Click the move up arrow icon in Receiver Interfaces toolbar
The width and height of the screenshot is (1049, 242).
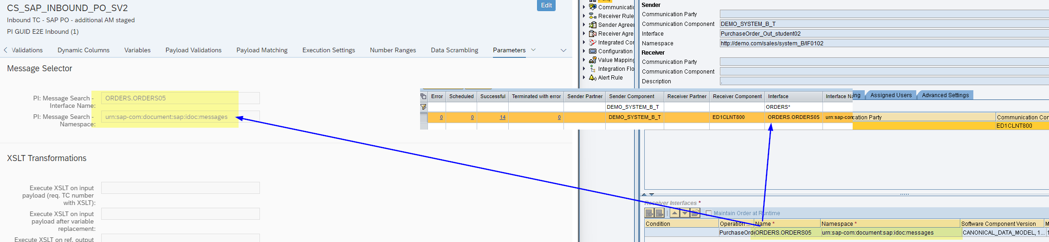coord(674,213)
